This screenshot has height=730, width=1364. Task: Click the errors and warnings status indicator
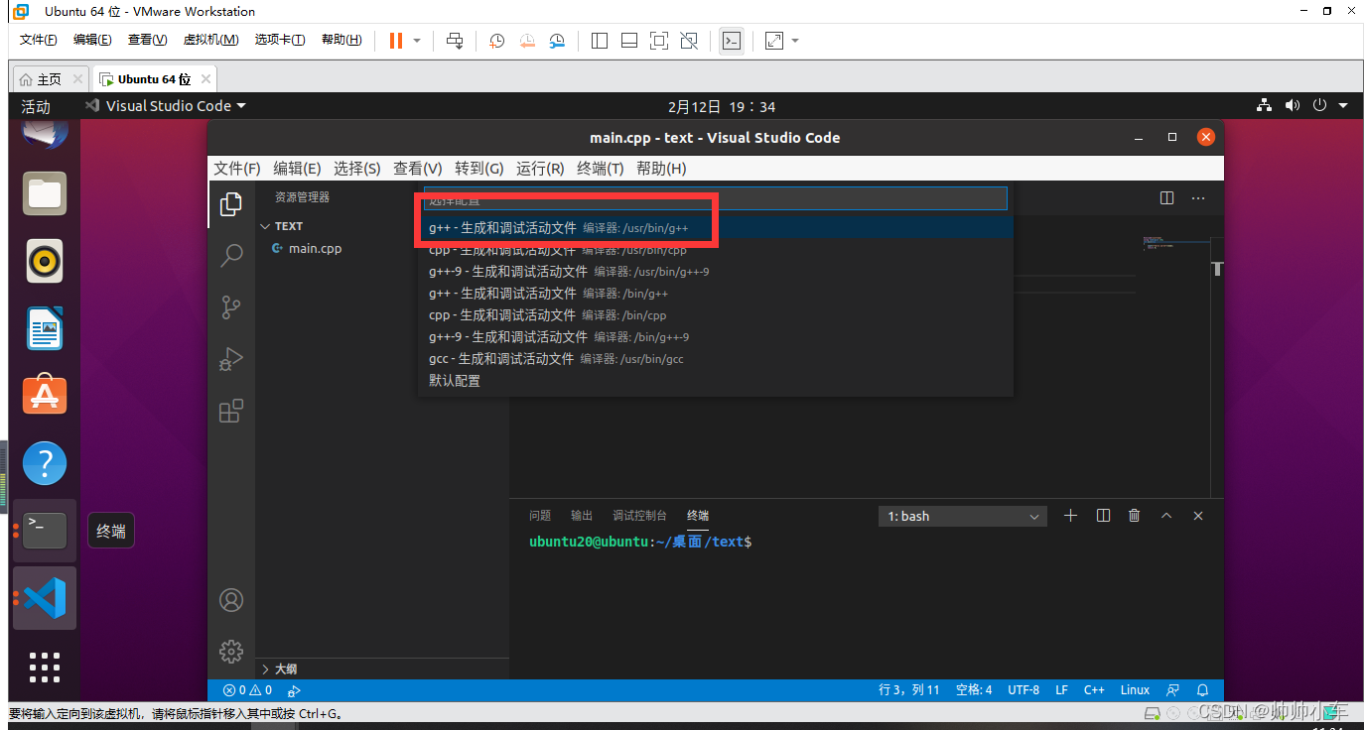[x=247, y=690]
